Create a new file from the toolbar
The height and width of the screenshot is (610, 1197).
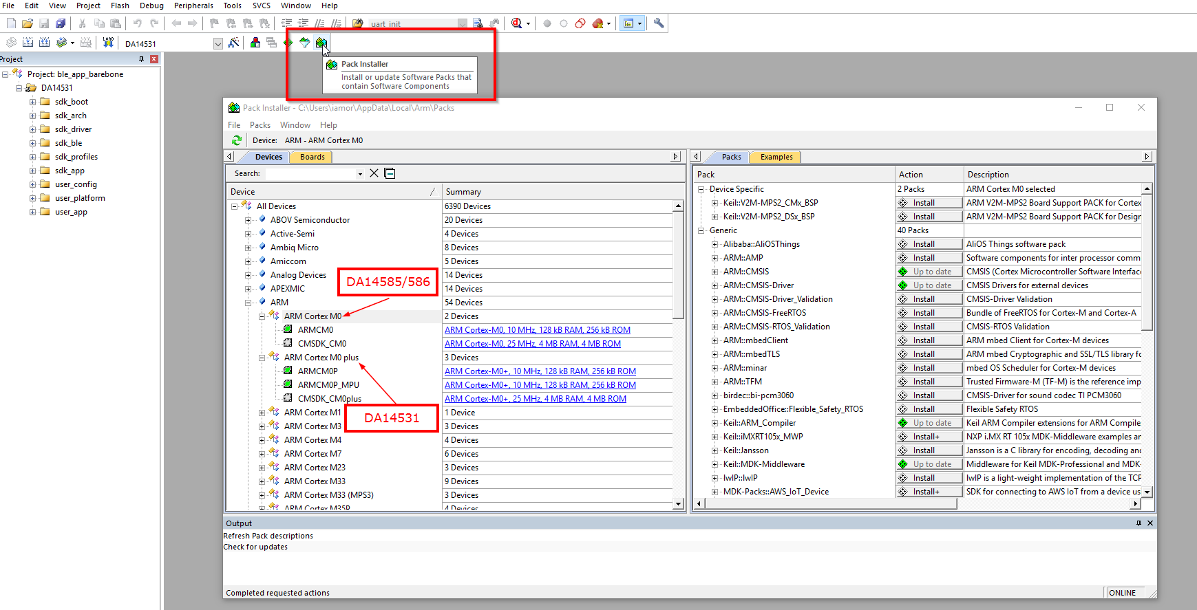[x=11, y=23]
